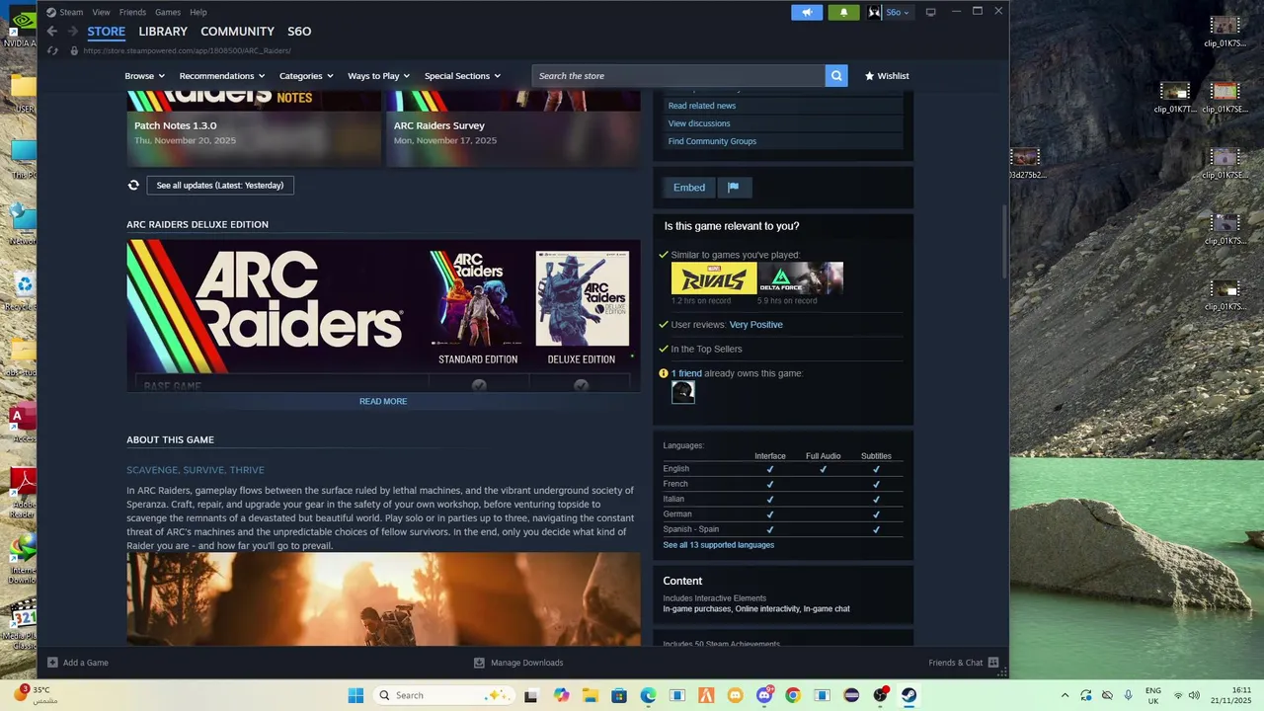
Task: Open Steam notifications bell
Action: click(x=843, y=12)
